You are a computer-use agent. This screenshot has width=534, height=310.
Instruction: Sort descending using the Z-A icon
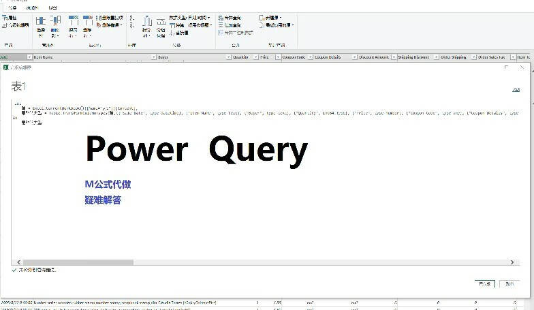tap(132, 25)
